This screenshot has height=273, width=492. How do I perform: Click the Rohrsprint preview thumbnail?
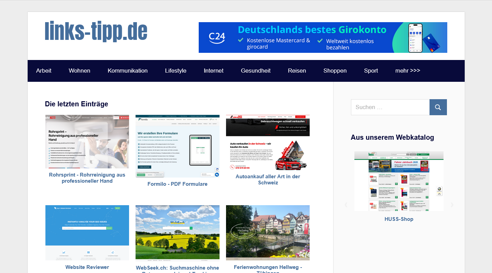pyautogui.click(x=87, y=141)
